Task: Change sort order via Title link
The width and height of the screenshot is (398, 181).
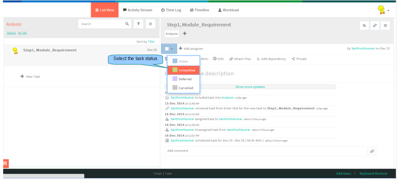Action: [151, 42]
